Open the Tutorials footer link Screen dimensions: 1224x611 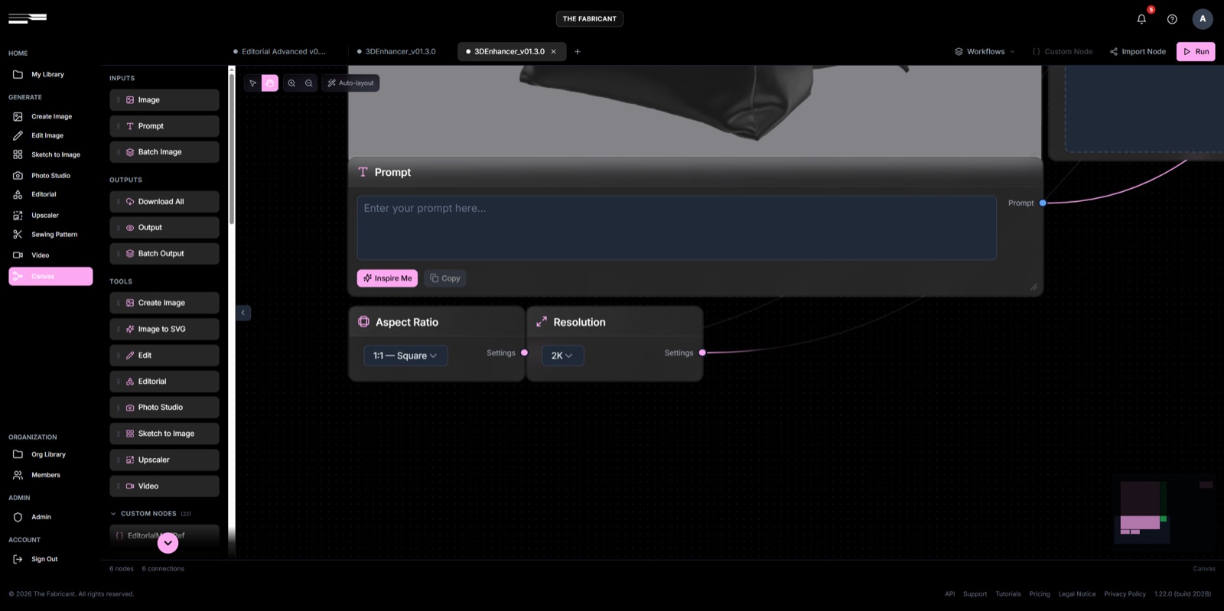point(1008,594)
